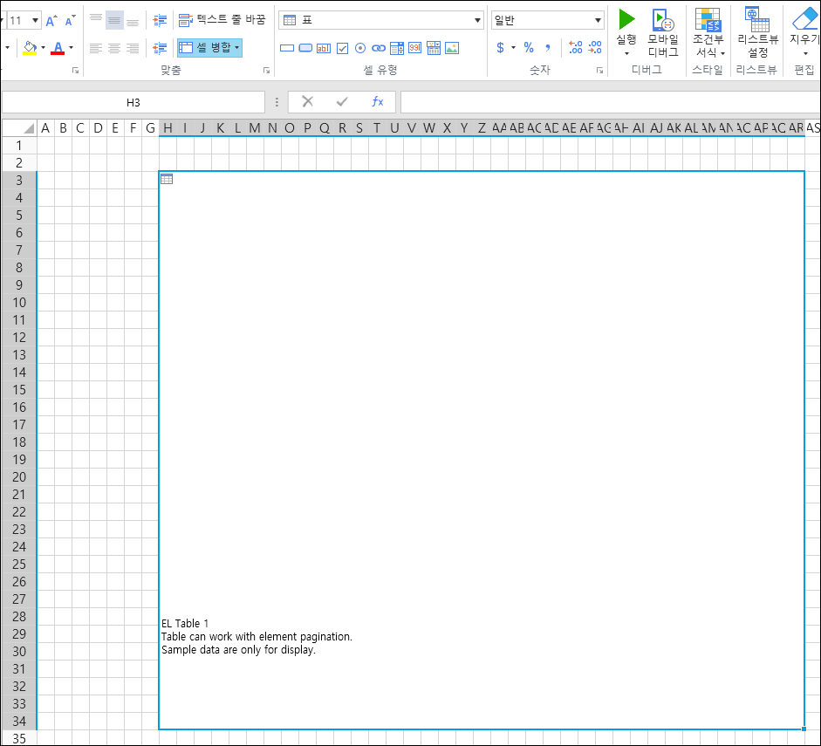821x746 pixels.
Task: Open the 표 cell type dropdown
Action: click(477, 20)
